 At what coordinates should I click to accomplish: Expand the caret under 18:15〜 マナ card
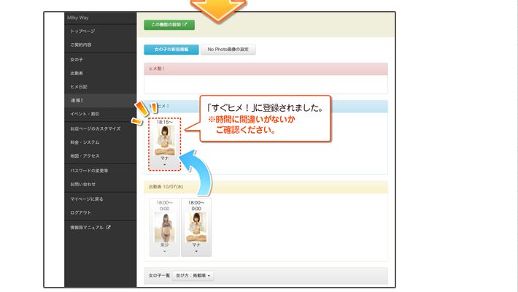coord(164,165)
